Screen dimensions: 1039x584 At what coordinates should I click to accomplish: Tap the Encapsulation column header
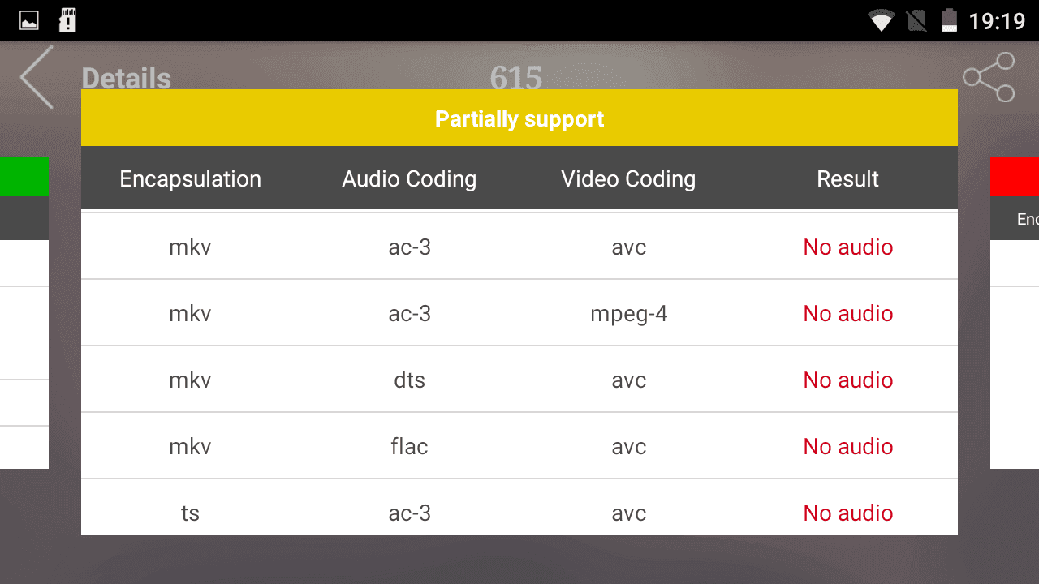coord(191,179)
